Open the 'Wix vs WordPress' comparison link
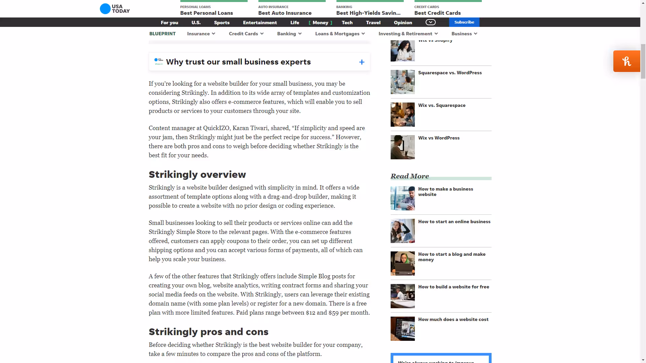This screenshot has height=363, width=646. [439, 138]
